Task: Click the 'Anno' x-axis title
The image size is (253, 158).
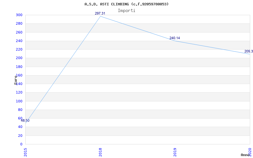Action: pos(245,155)
